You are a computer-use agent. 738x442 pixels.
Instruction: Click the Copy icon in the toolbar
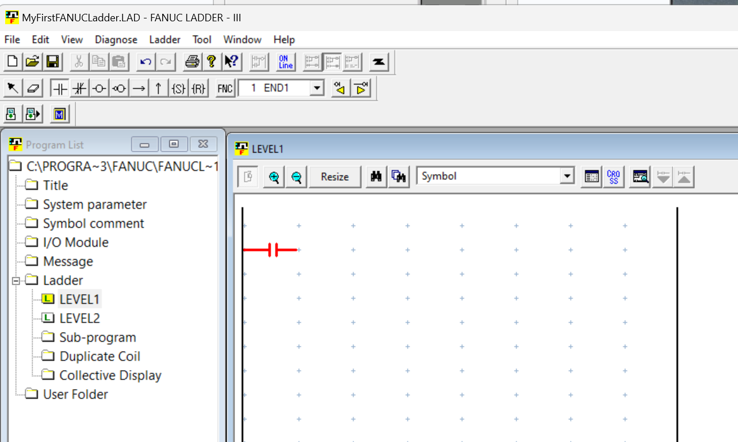tap(99, 62)
